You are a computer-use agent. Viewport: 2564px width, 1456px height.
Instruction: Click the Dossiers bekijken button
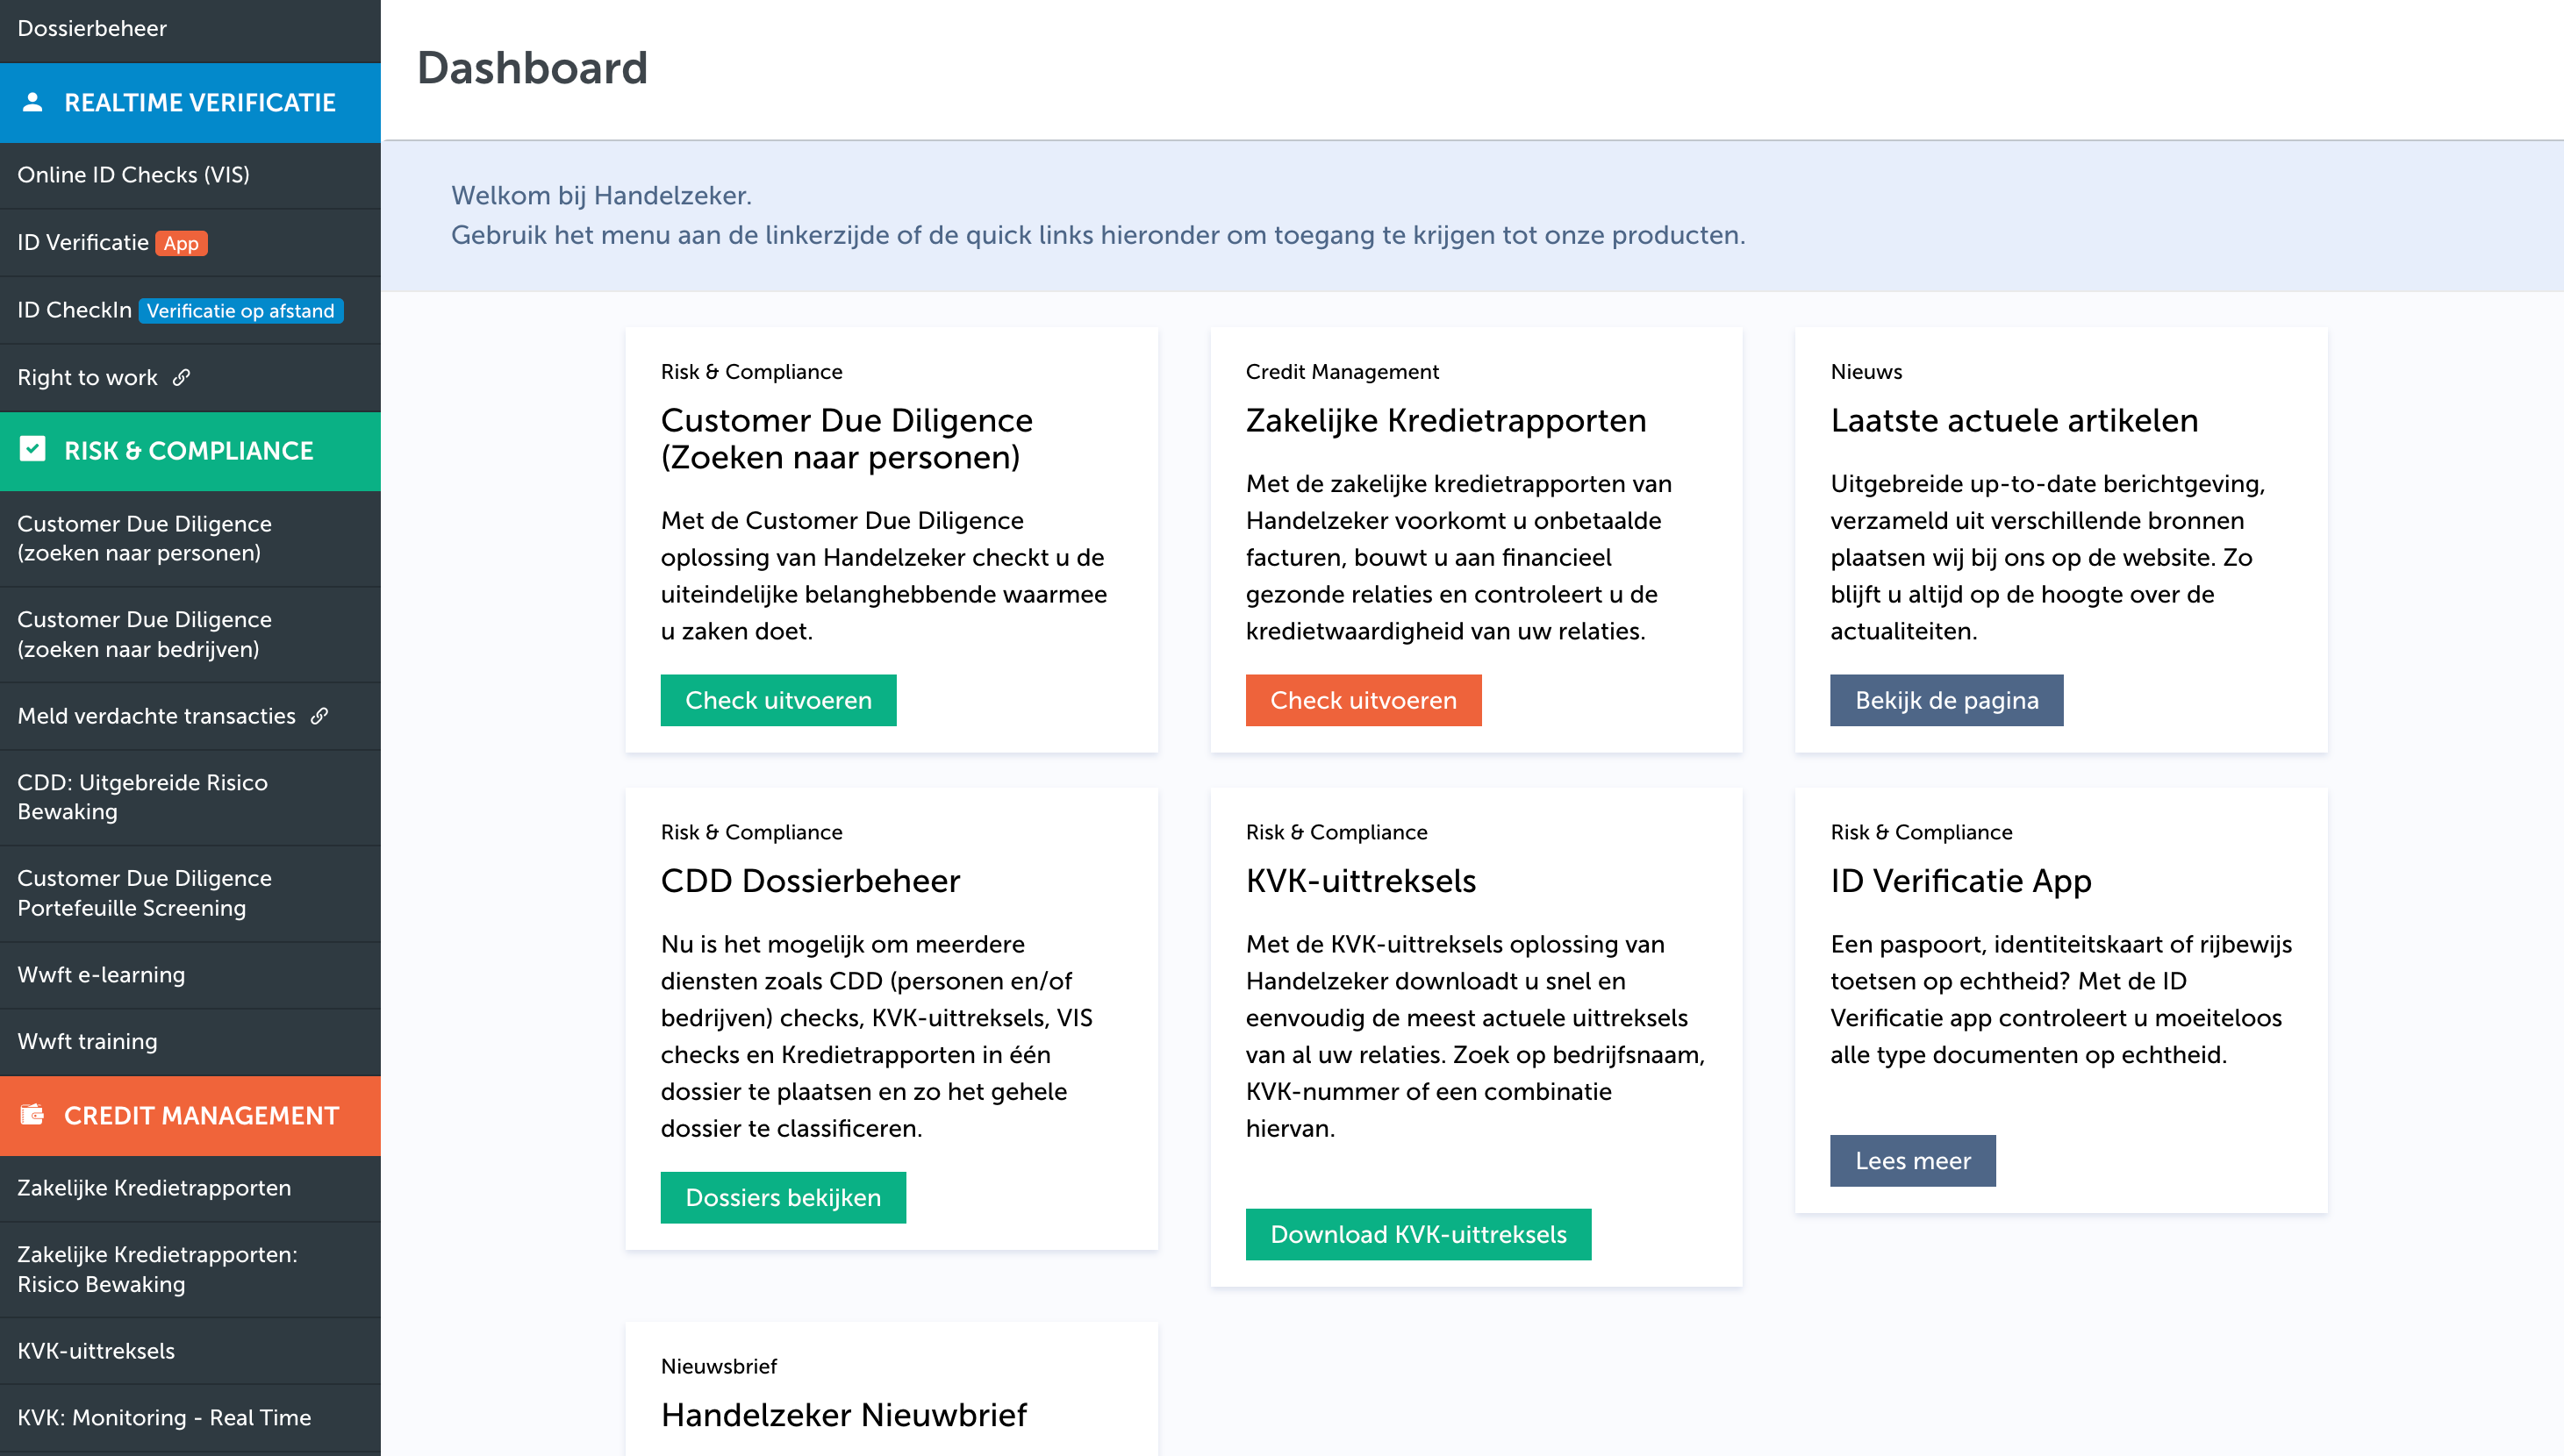tap(783, 1197)
